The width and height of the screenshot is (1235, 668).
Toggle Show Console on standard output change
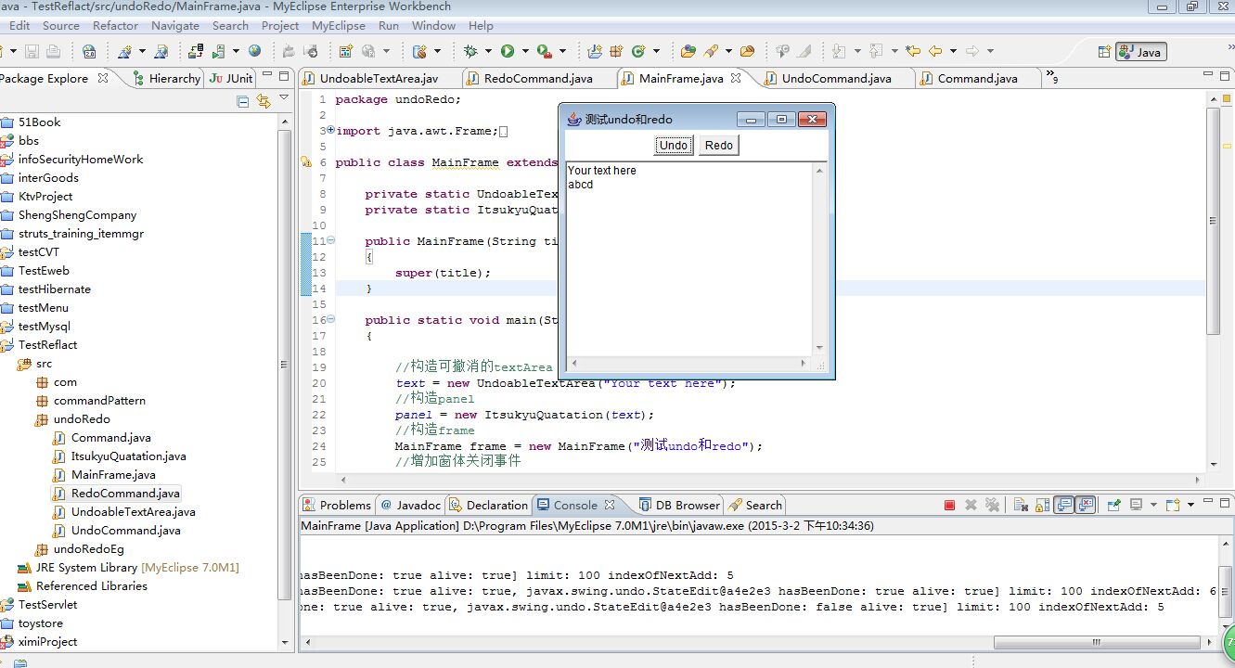(1064, 505)
